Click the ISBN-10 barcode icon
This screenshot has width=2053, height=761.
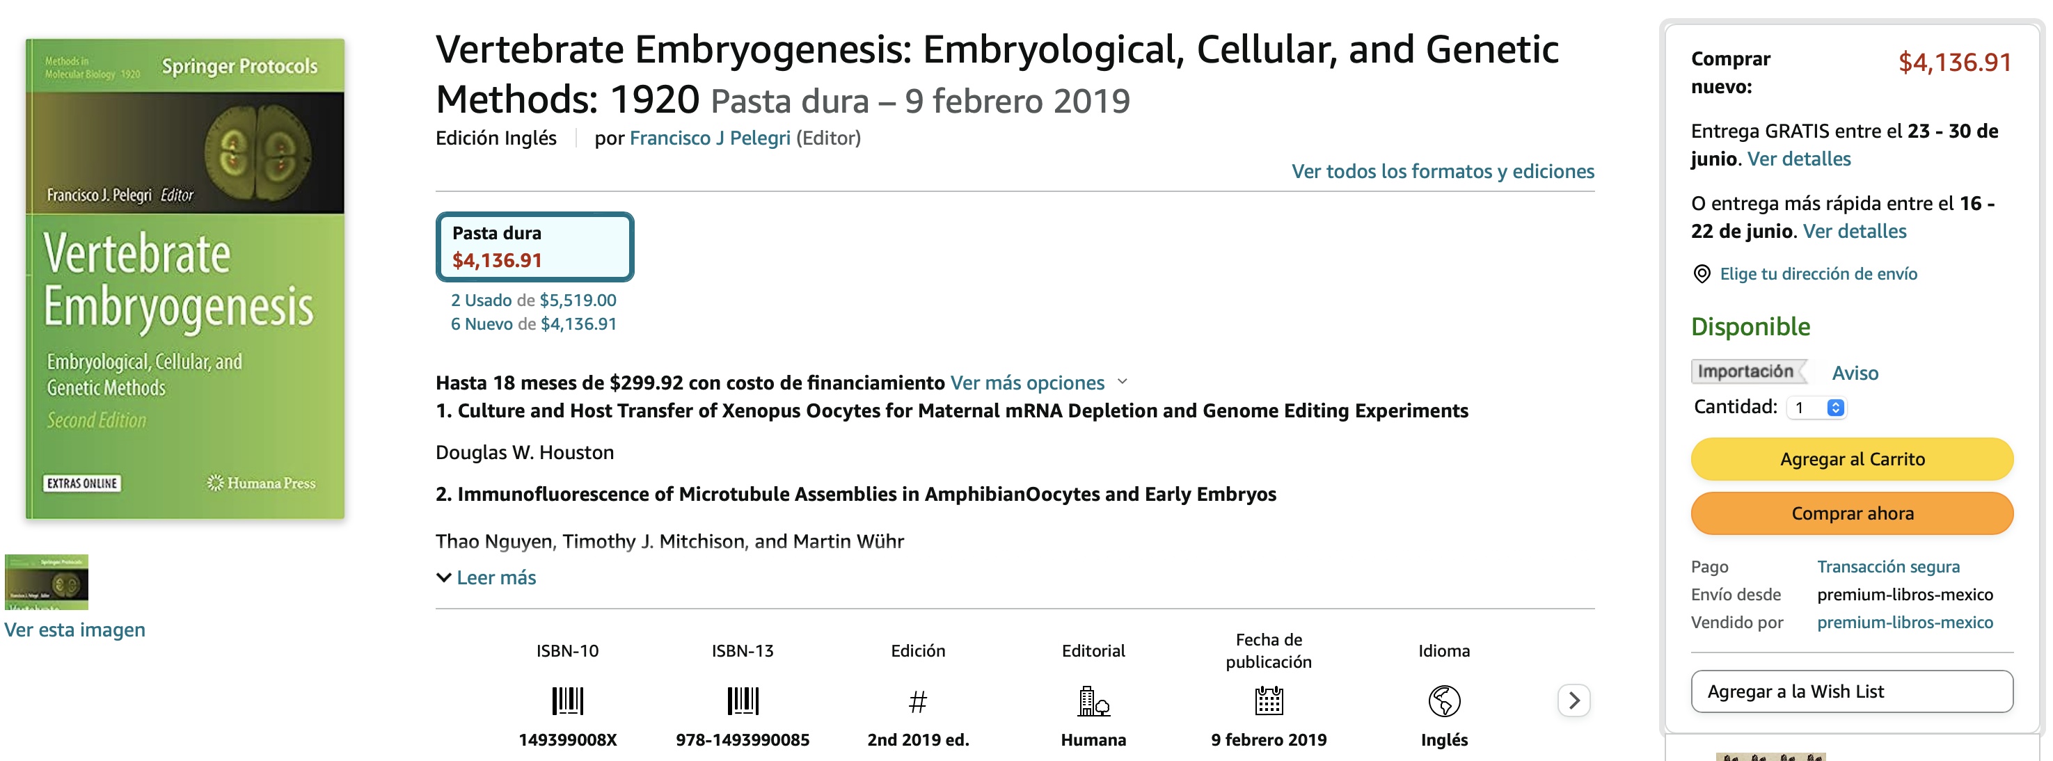click(567, 700)
